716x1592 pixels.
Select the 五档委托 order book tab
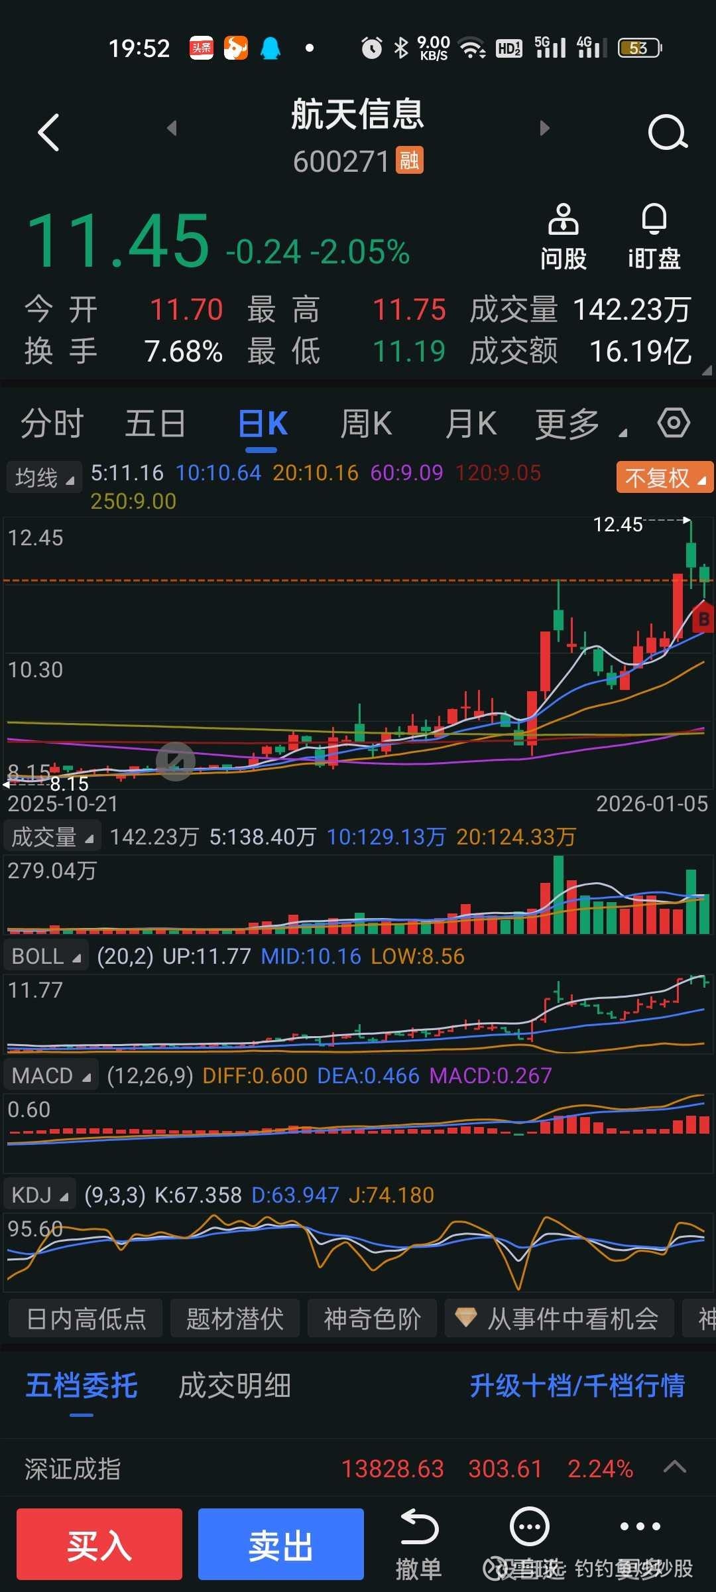82,1386
